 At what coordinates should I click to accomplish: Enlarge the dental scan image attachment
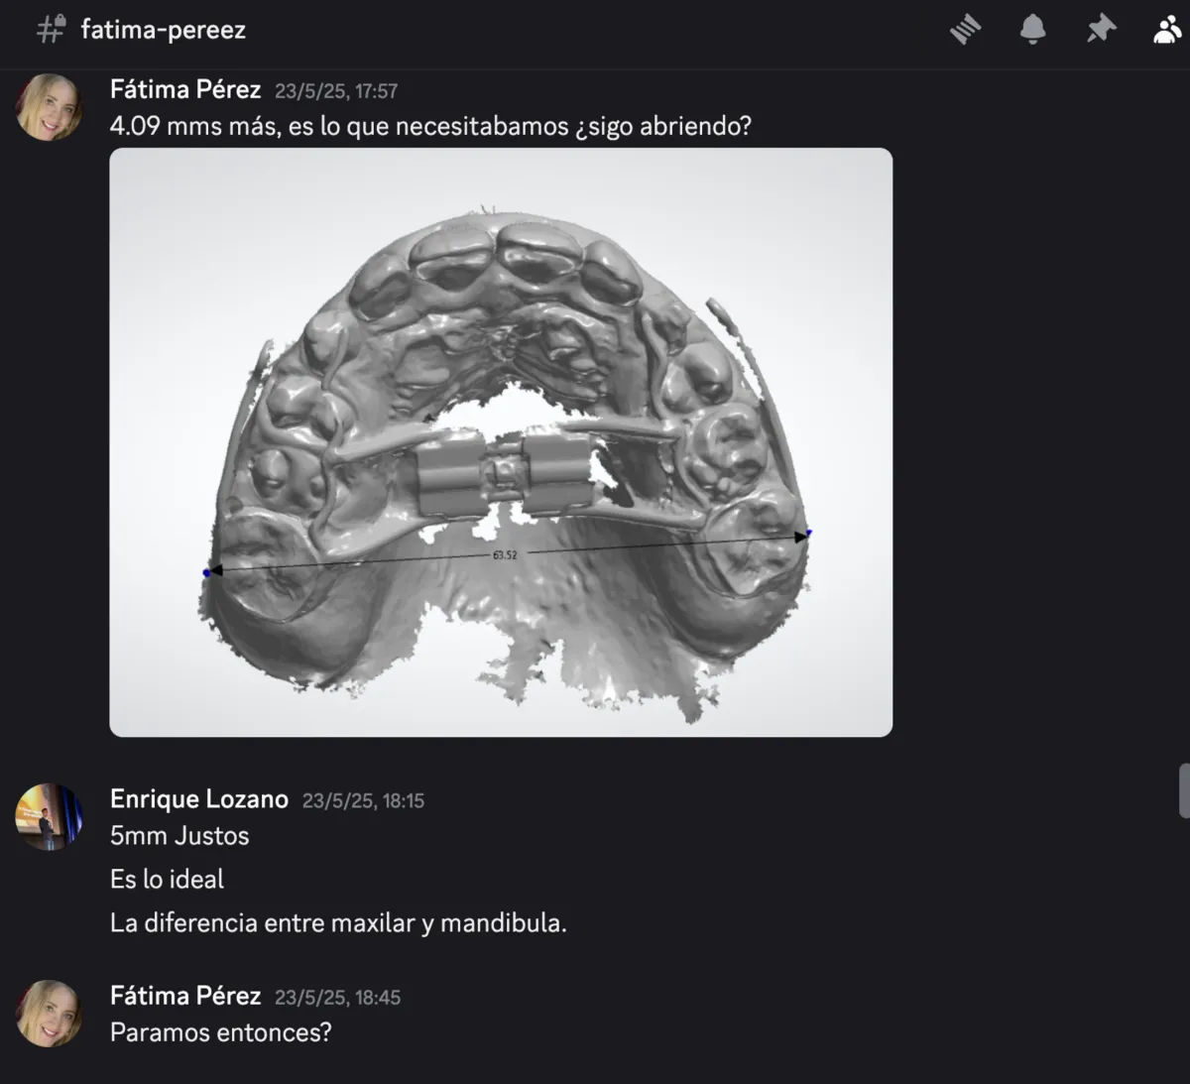click(501, 442)
